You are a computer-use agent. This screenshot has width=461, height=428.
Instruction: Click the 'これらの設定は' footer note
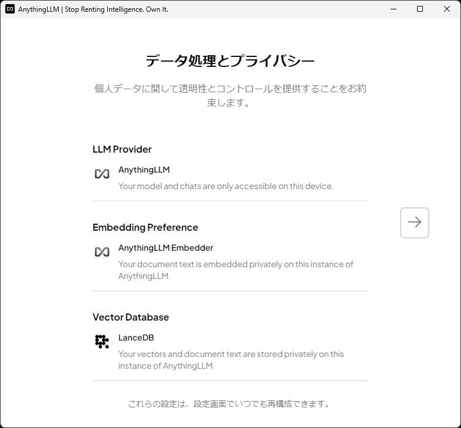[x=230, y=403]
